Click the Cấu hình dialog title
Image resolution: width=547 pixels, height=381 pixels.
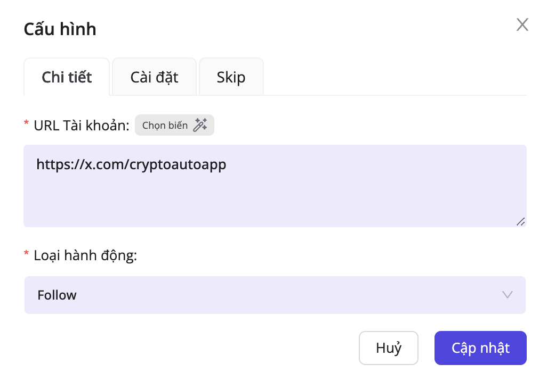(60, 29)
